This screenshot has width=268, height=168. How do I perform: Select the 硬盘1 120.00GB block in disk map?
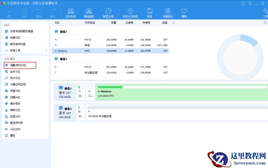(x=65, y=92)
